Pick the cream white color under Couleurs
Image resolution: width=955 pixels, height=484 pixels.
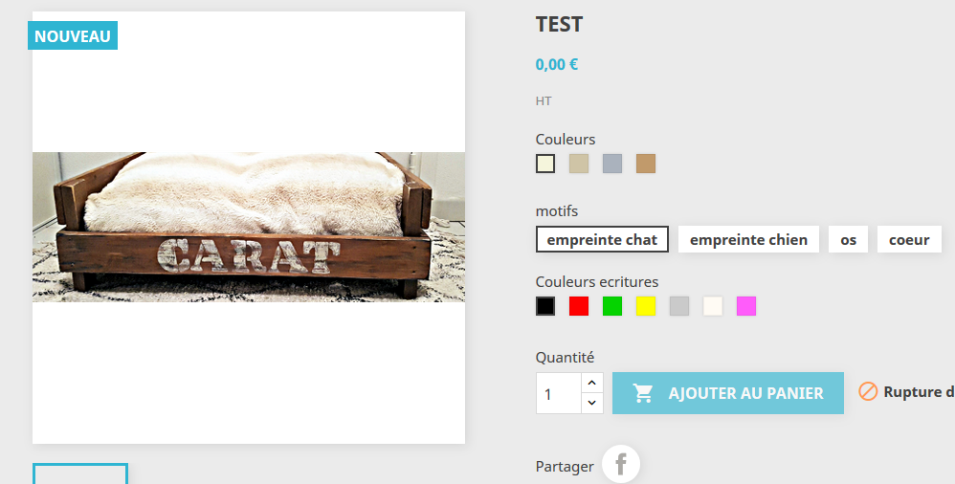[x=545, y=164]
